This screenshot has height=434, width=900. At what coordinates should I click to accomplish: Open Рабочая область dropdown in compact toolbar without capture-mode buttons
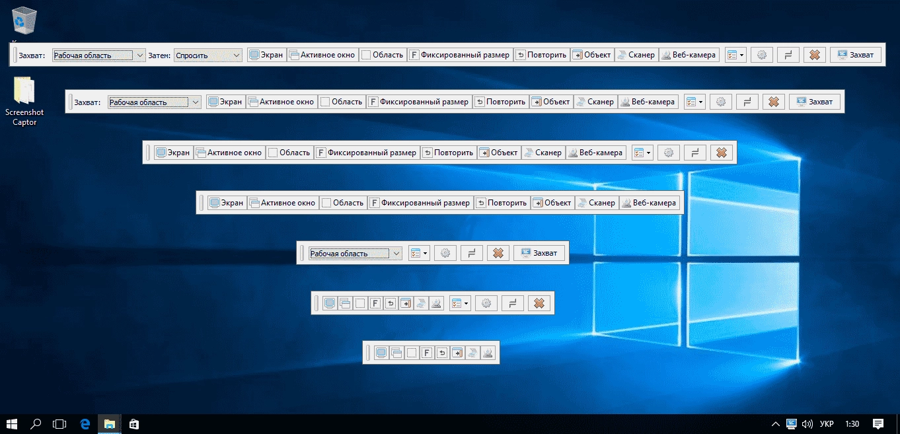click(x=356, y=253)
